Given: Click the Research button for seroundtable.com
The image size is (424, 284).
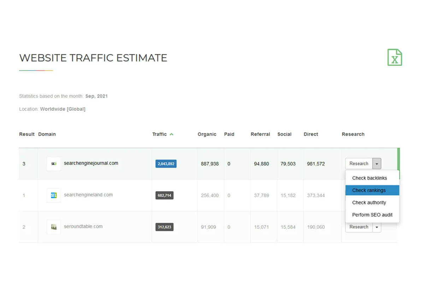Looking at the screenshot, I should (359, 227).
